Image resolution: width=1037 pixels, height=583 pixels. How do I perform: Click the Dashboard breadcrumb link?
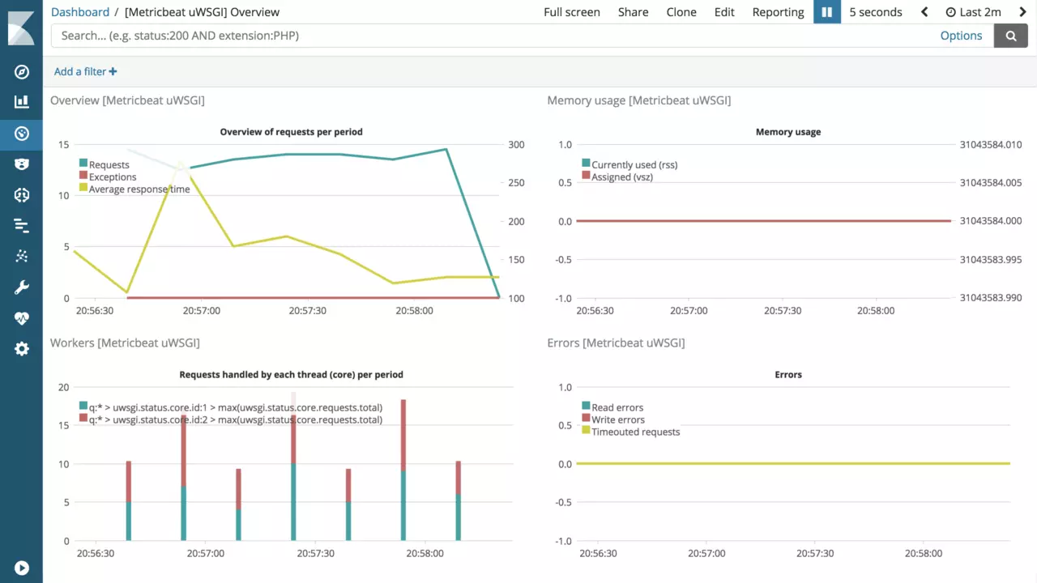(80, 12)
